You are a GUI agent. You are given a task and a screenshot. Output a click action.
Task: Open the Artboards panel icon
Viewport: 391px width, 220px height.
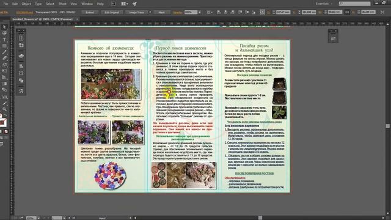pyautogui.click(x=21, y=45)
